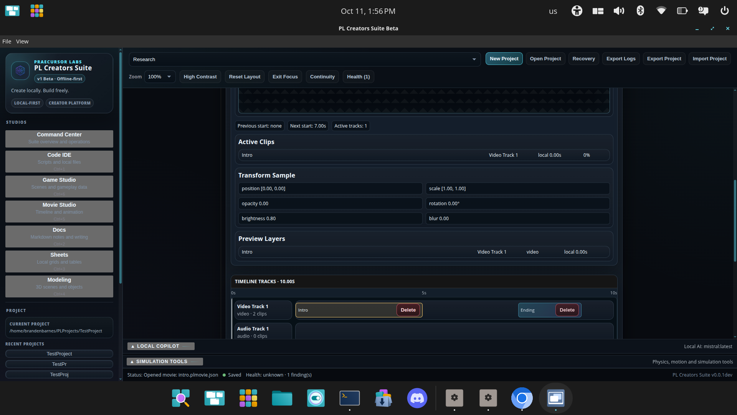Click the Bluetooth tray icon
This screenshot has width=737, height=415.
pyautogui.click(x=640, y=11)
